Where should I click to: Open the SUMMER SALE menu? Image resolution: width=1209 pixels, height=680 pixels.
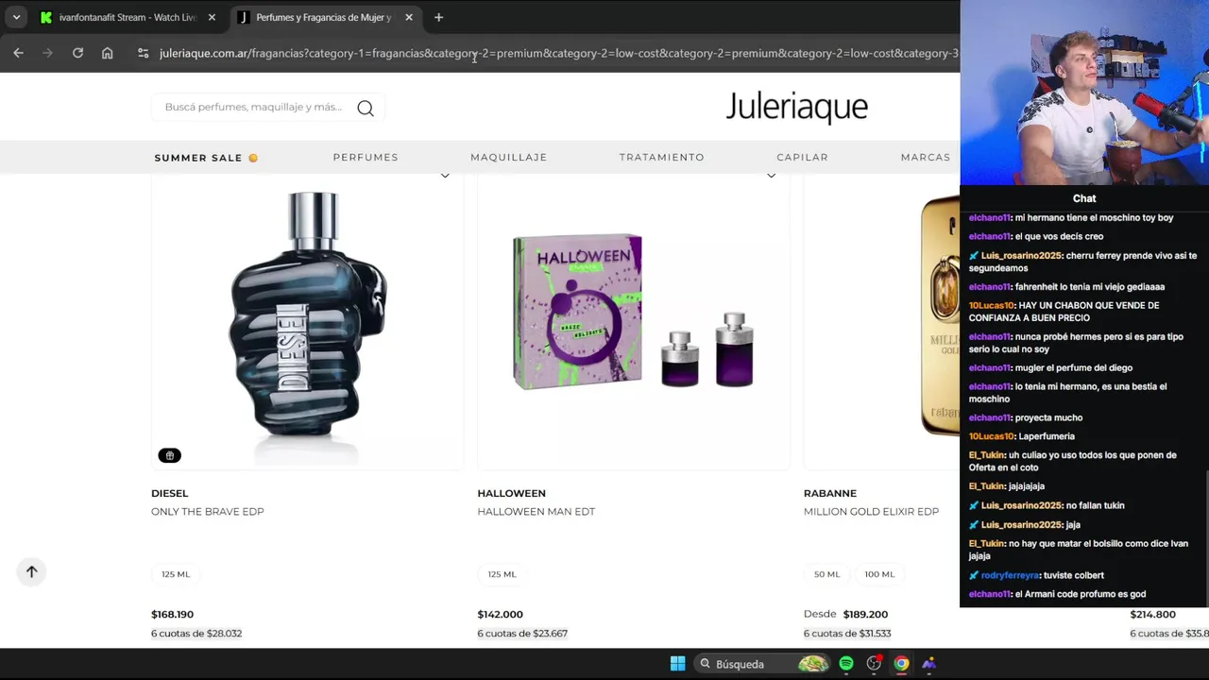[206, 158]
